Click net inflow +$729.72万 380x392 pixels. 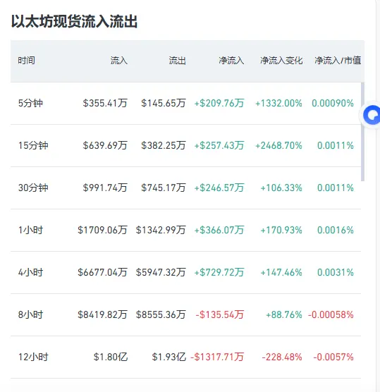click(x=219, y=272)
